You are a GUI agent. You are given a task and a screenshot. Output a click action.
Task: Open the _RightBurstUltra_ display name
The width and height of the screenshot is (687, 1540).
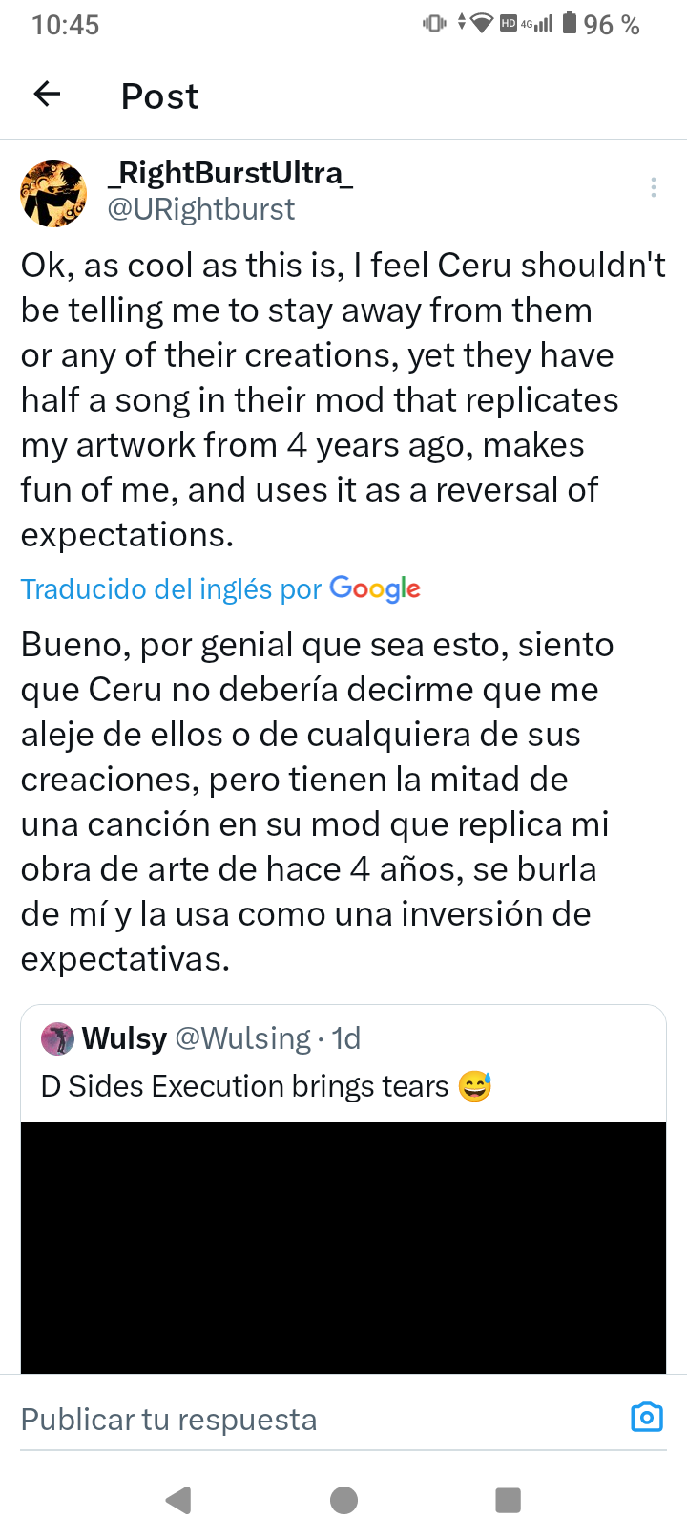point(230,173)
